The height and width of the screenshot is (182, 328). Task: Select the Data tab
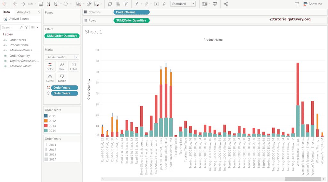(x=6, y=12)
